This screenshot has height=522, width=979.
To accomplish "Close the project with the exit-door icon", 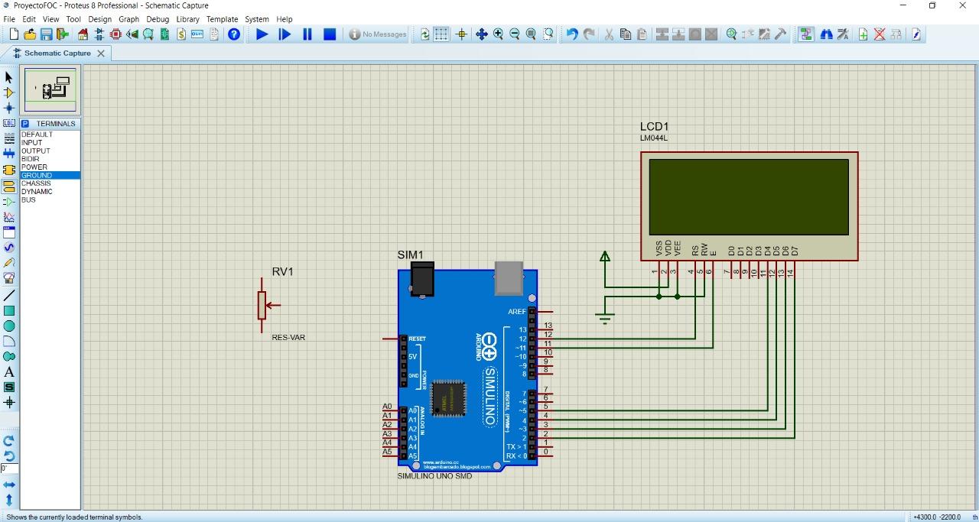I will (63, 34).
